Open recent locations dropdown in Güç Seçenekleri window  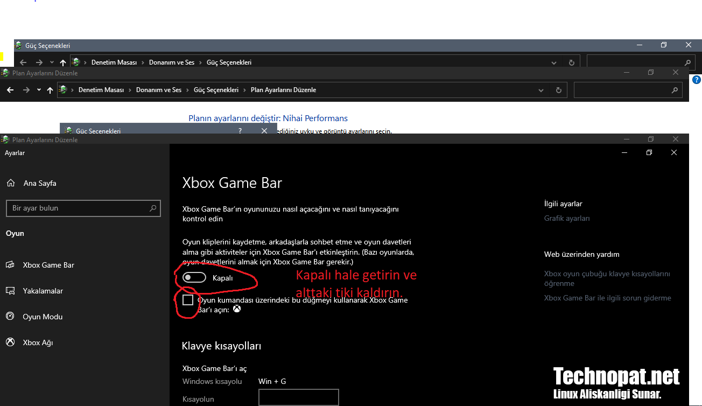tap(52, 62)
